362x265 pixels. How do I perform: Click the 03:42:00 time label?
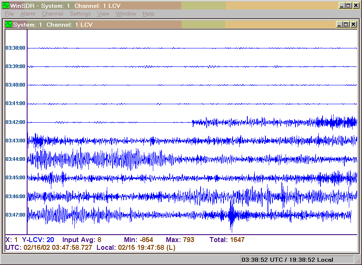[x=16, y=122]
